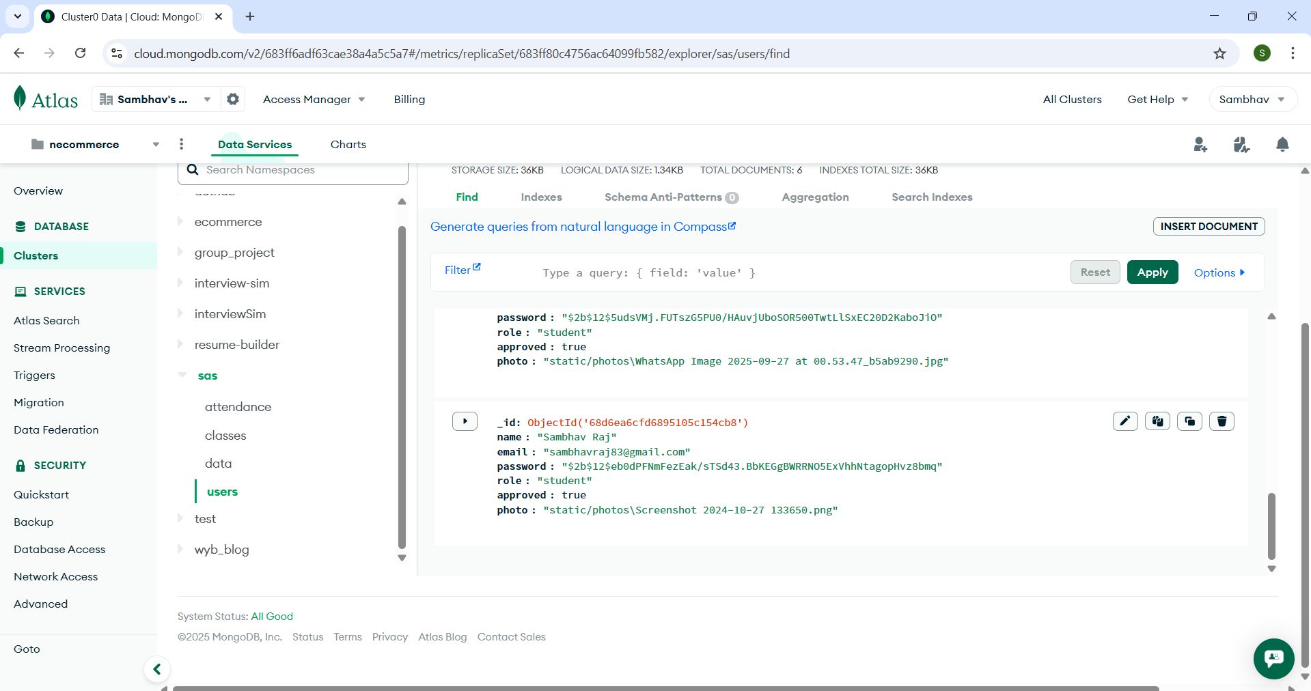
Task: Open the chat support bubble
Action: pyautogui.click(x=1273, y=658)
